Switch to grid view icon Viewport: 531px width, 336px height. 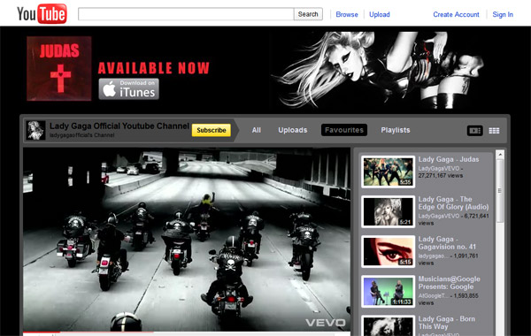(x=494, y=131)
